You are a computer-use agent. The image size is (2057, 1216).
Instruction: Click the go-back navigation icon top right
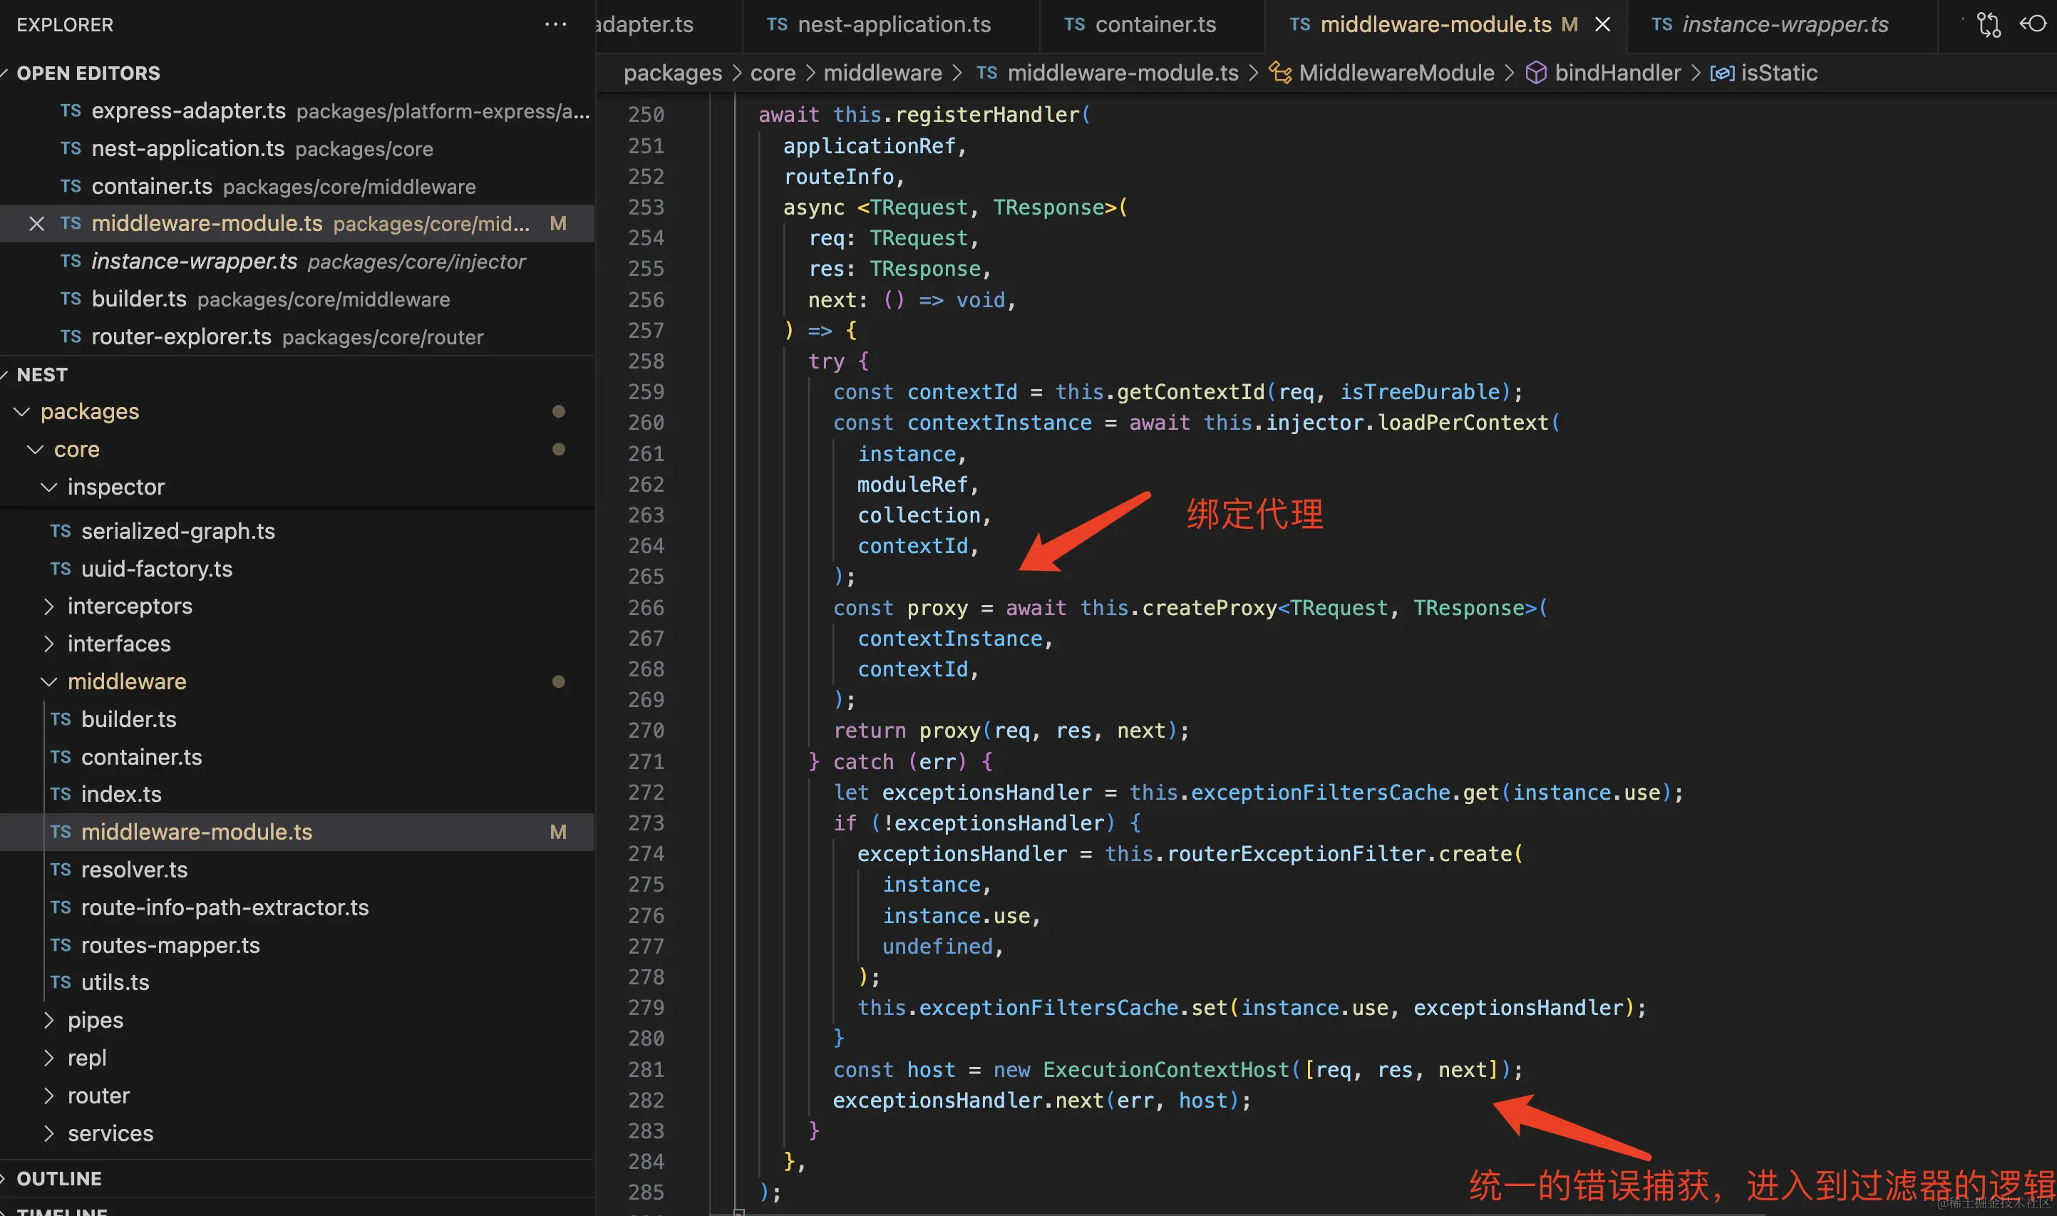click(2034, 24)
